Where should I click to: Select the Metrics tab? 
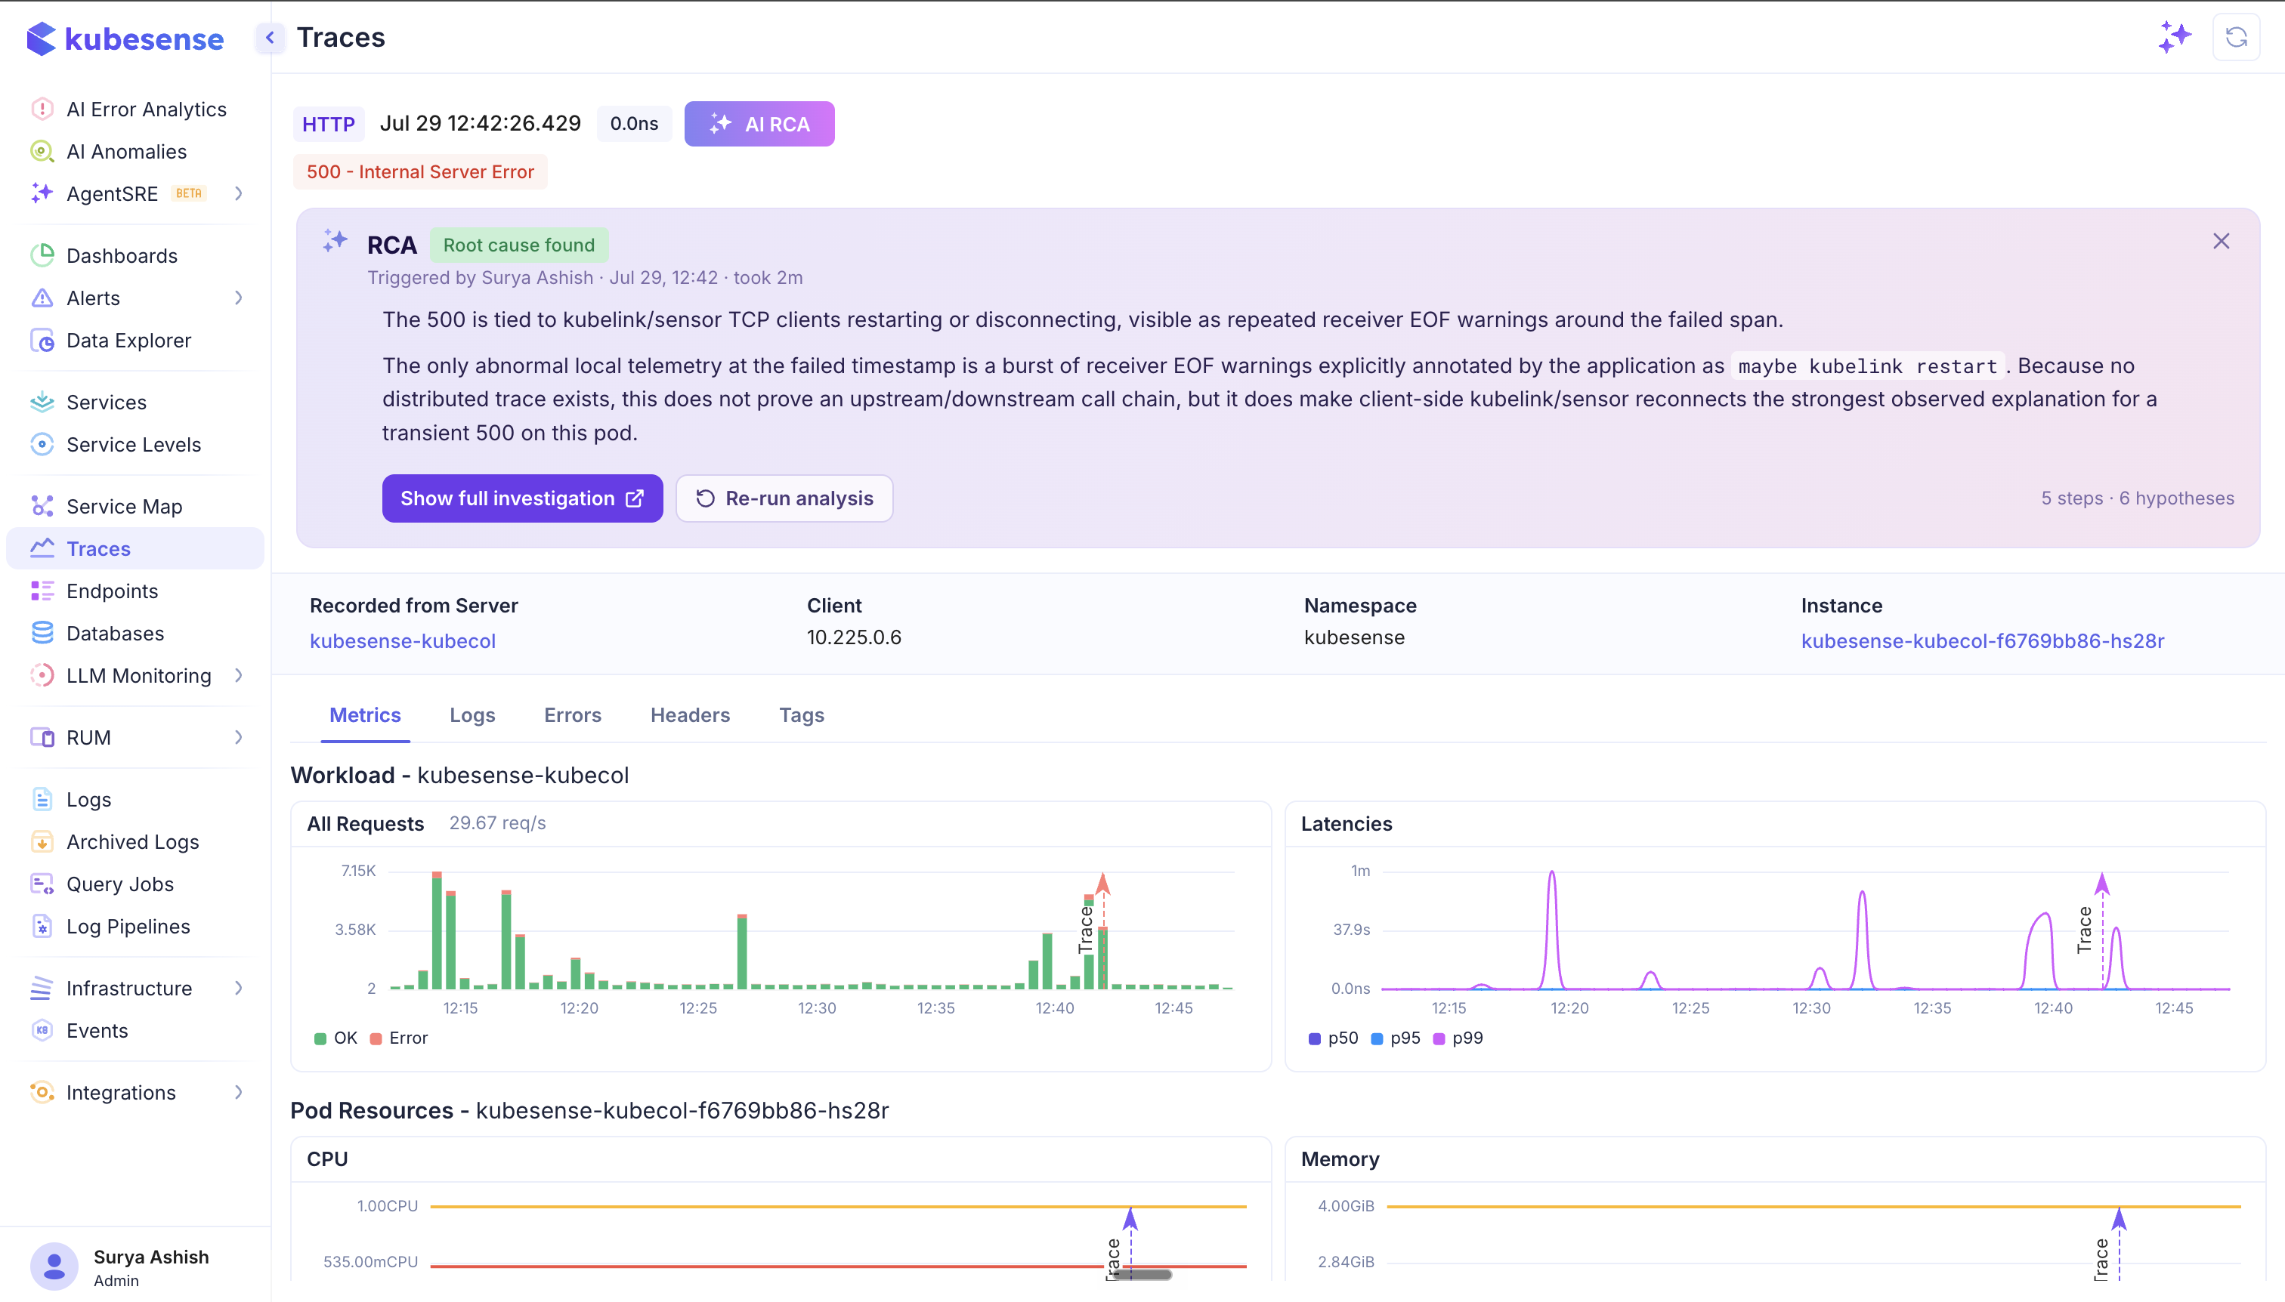(x=365, y=714)
